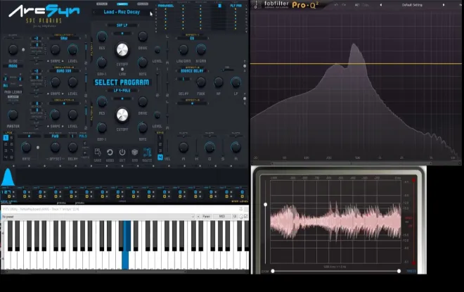Select LFO number 5 button
Viewport: 464px width, 292px height.
pyautogui.click(x=11, y=138)
